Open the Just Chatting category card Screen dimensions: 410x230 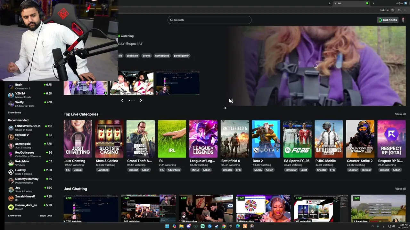pos(78,139)
